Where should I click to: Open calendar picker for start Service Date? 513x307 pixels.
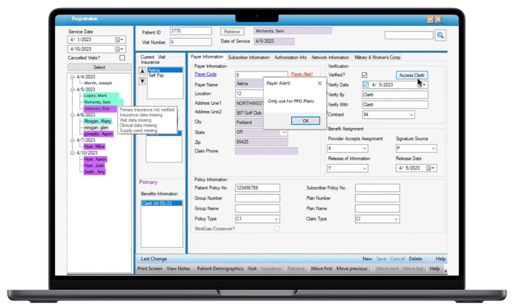tap(117, 40)
